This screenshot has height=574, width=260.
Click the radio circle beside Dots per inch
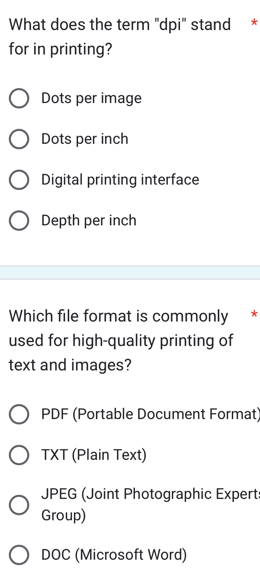click(19, 139)
